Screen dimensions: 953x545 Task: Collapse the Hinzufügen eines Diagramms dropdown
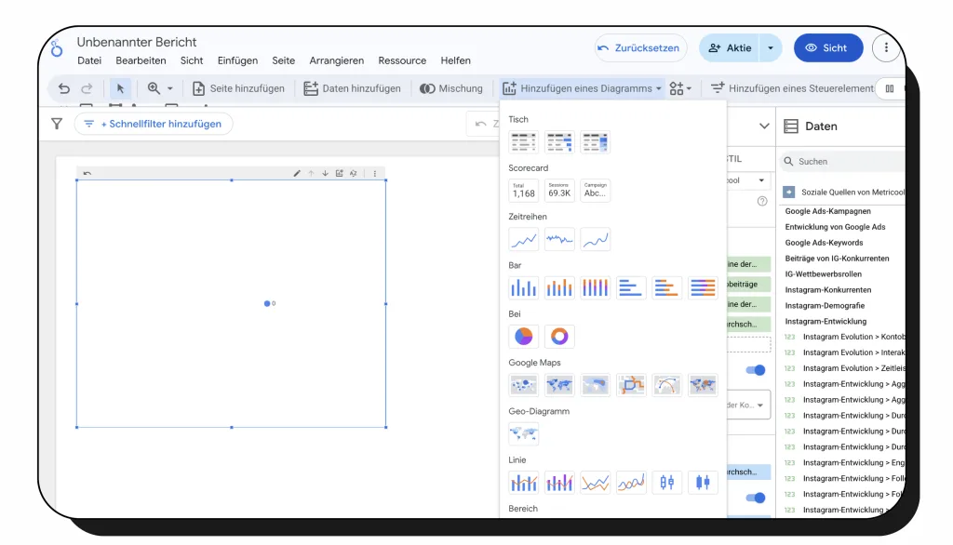tap(583, 88)
